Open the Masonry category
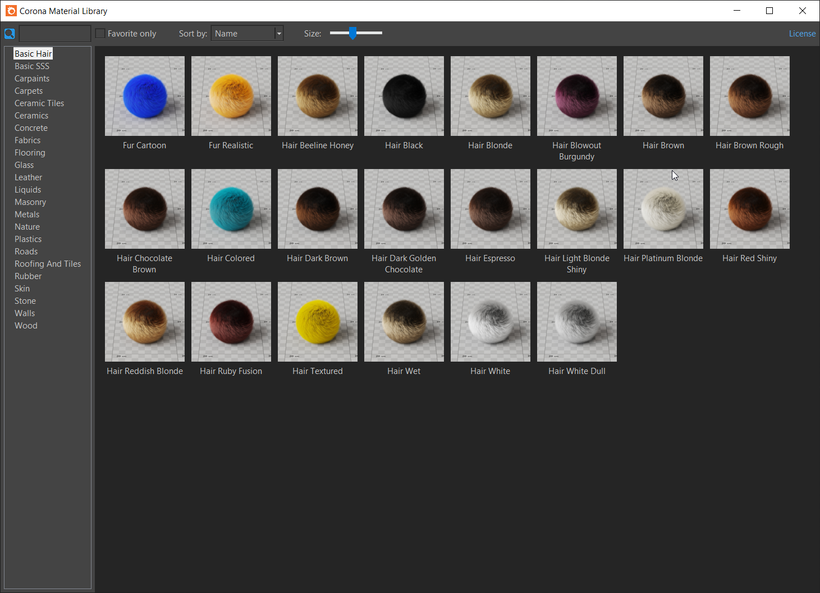 click(x=30, y=202)
